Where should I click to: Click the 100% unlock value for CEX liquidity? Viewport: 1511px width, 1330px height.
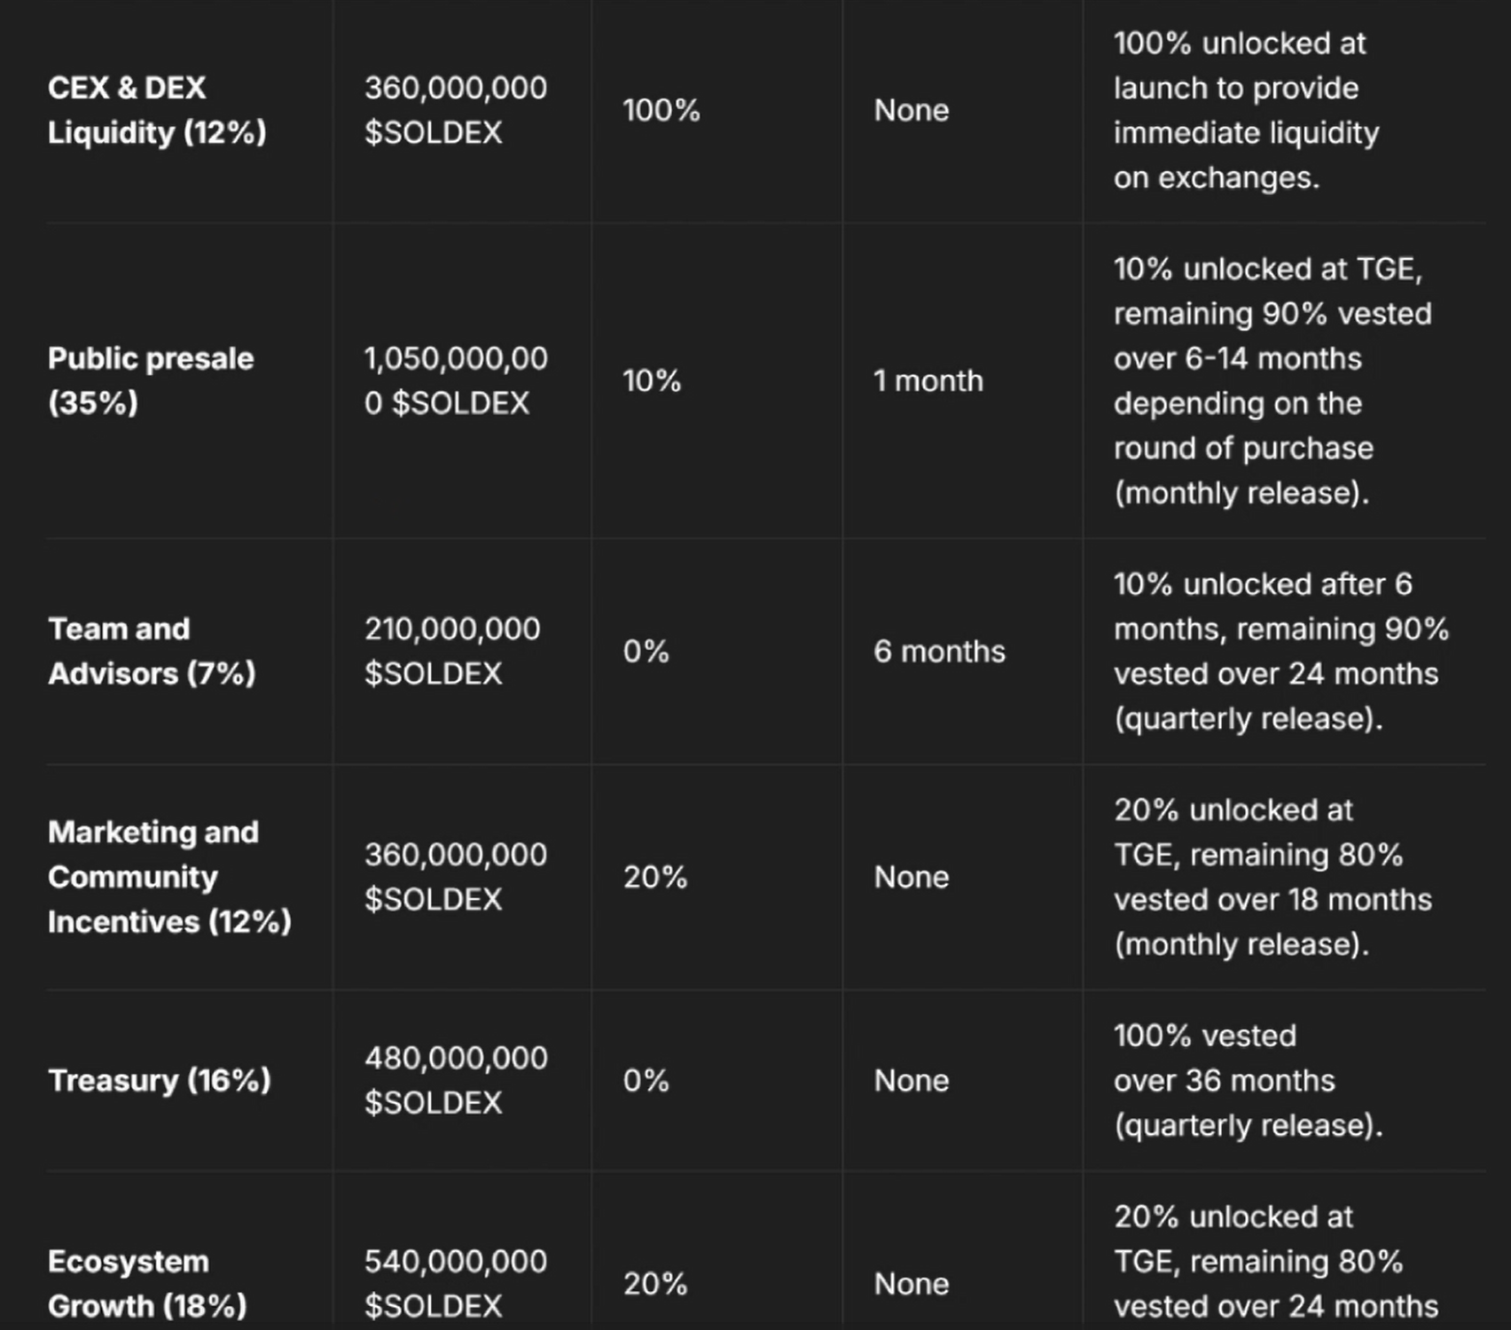coord(662,110)
